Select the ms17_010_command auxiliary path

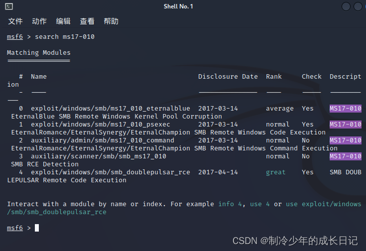click(103, 140)
